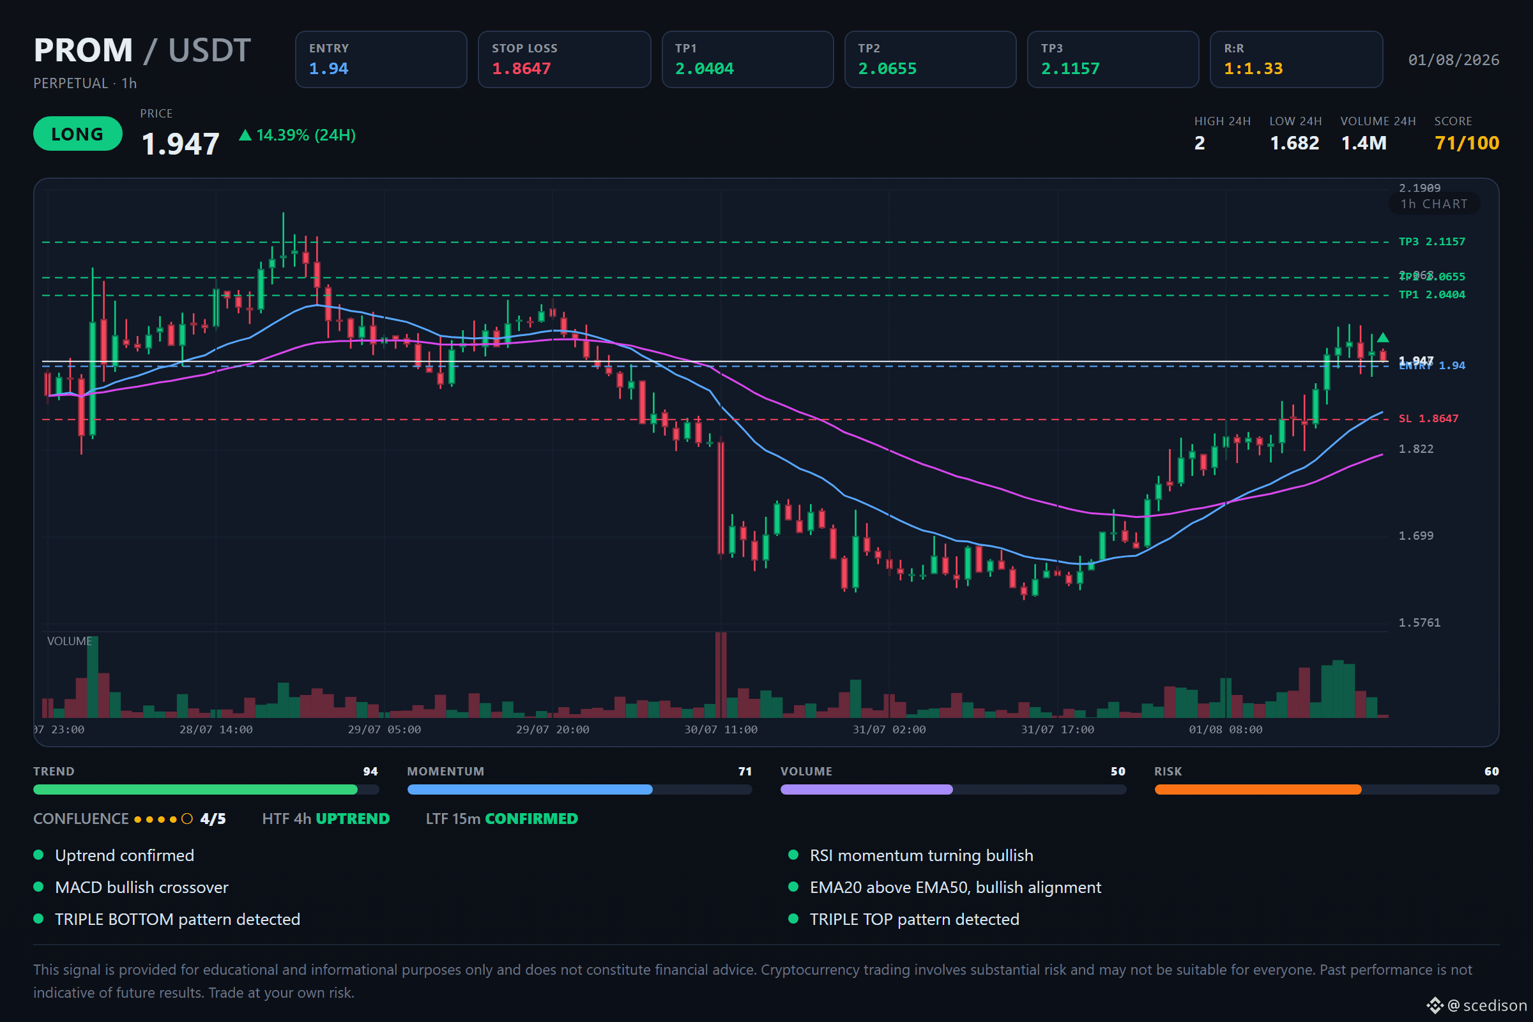Select the TP1 2.0404 card
1533x1022 pixels.
747,59
